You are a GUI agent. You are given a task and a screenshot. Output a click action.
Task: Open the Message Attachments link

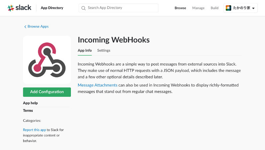coord(97,85)
